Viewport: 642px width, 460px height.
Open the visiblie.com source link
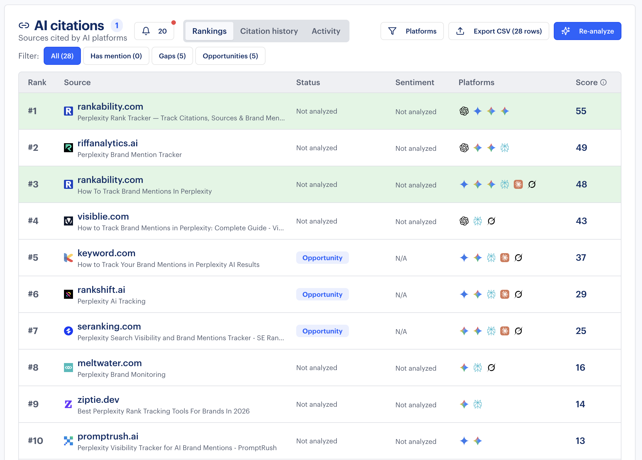pyautogui.click(x=103, y=216)
